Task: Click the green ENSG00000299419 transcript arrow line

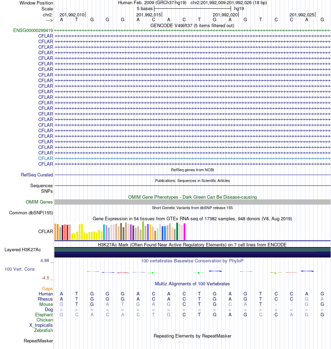Action: pos(192,31)
